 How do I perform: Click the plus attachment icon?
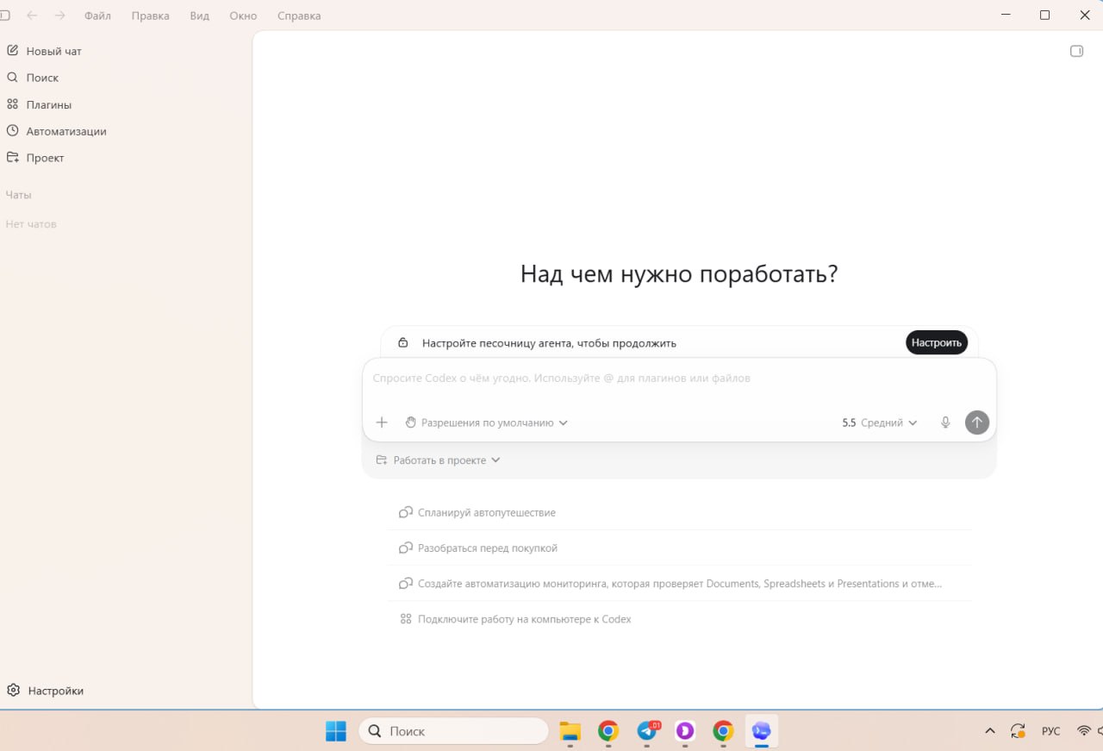pyautogui.click(x=382, y=422)
